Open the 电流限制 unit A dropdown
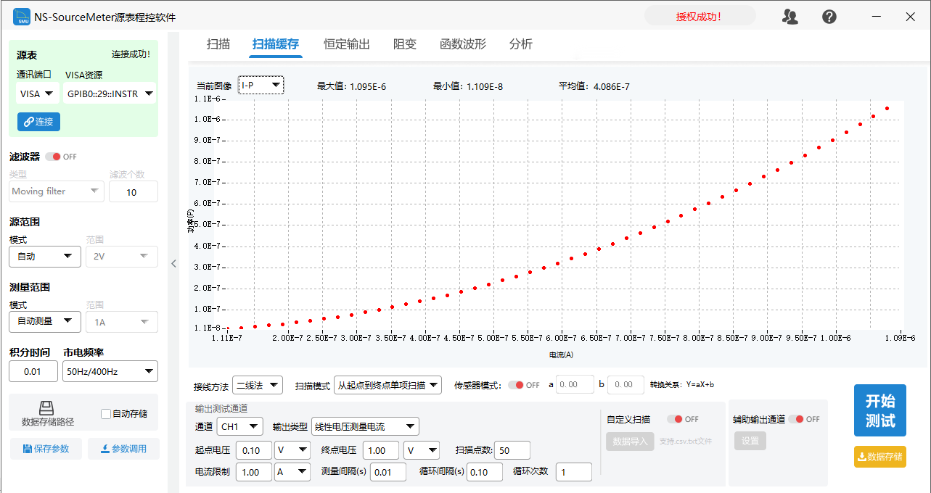 pyautogui.click(x=292, y=472)
